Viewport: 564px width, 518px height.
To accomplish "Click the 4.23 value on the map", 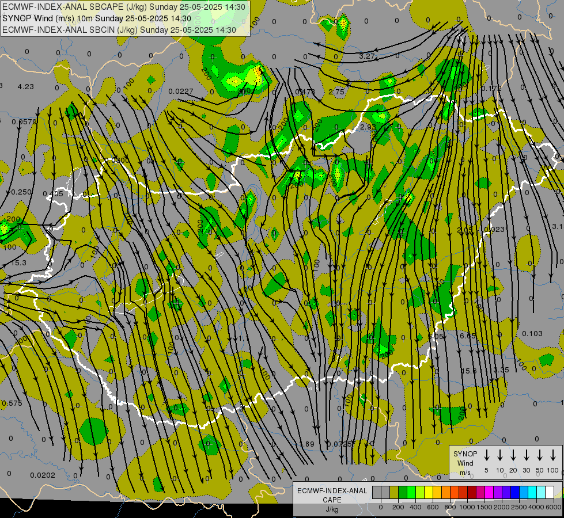I will coord(26,87).
